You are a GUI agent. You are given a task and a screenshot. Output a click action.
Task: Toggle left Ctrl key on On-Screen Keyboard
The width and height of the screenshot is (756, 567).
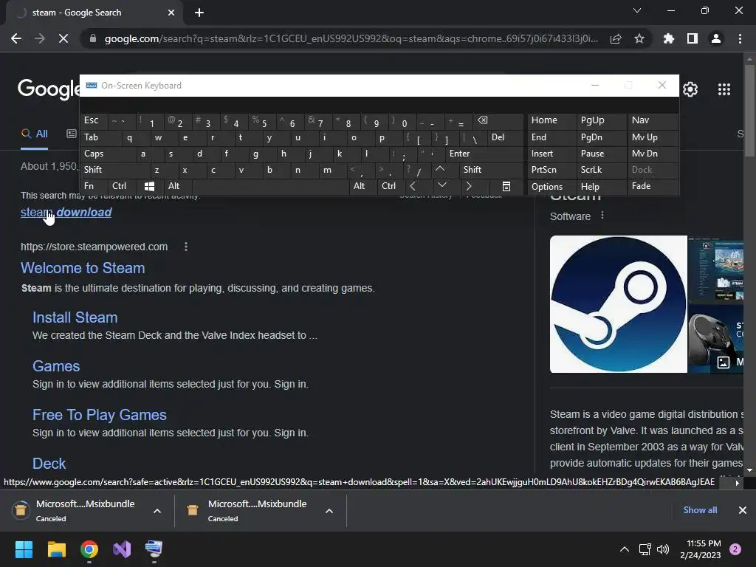click(x=123, y=186)
